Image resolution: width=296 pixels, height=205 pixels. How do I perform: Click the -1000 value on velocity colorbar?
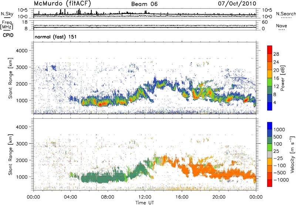pos(281,180)
